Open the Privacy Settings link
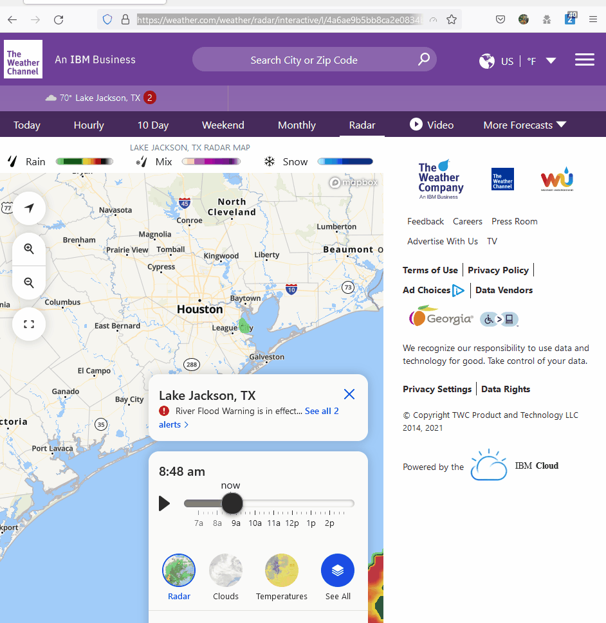 pyautogui.click(x=437, y=389)
